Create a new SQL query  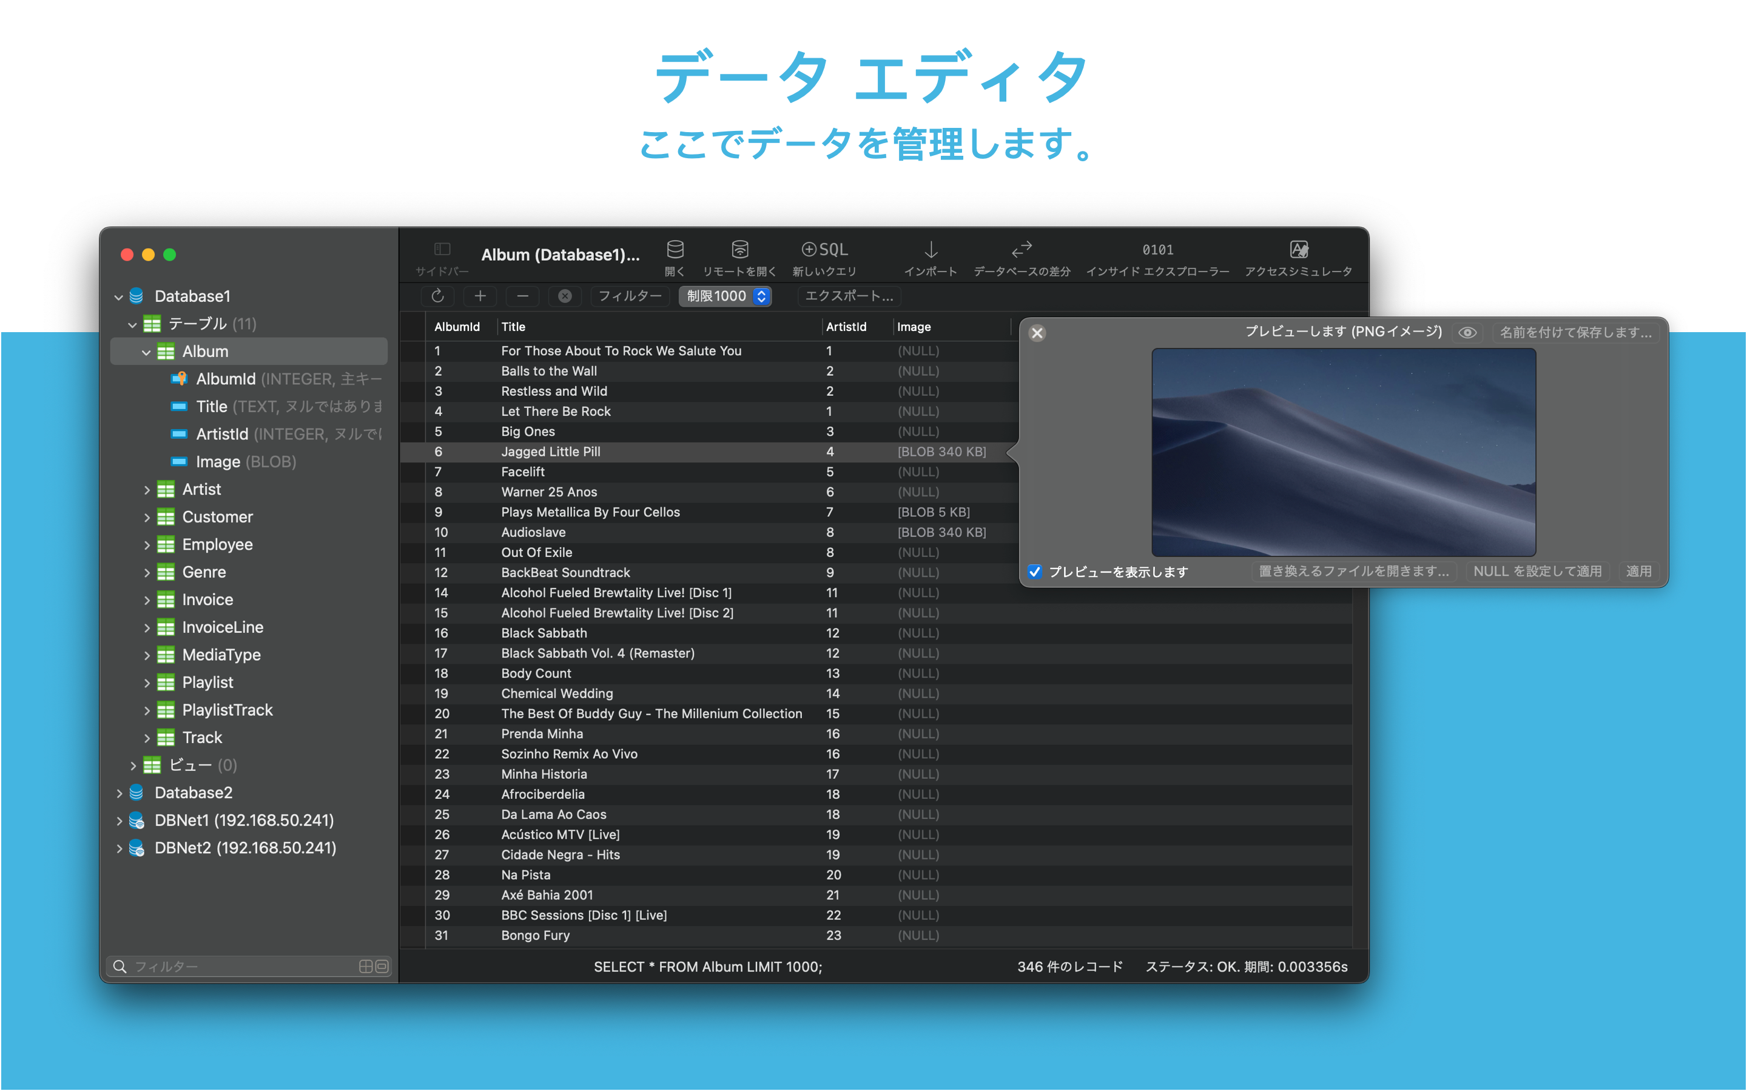(x=824, y=250)
